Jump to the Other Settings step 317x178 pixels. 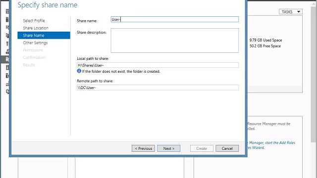(35, 43)
